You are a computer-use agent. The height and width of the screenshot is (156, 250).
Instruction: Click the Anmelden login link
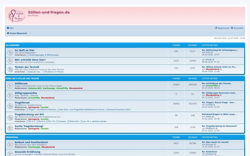pos(237,28)
